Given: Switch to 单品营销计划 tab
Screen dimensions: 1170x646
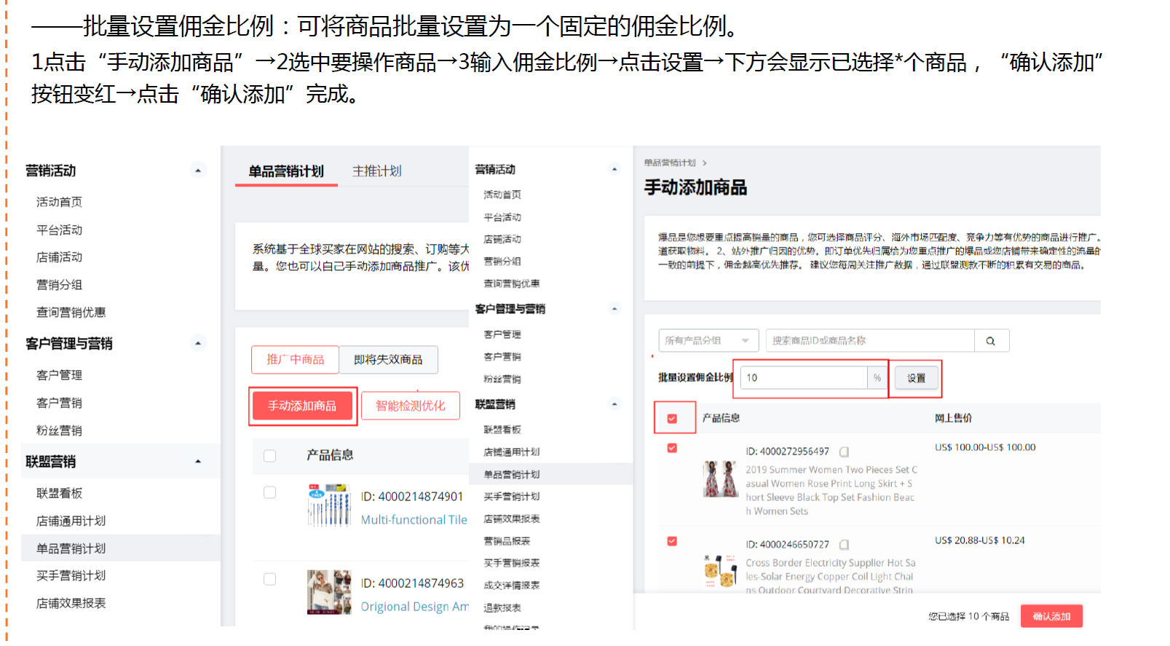Looking at the screenshot, I should point(286,171).
